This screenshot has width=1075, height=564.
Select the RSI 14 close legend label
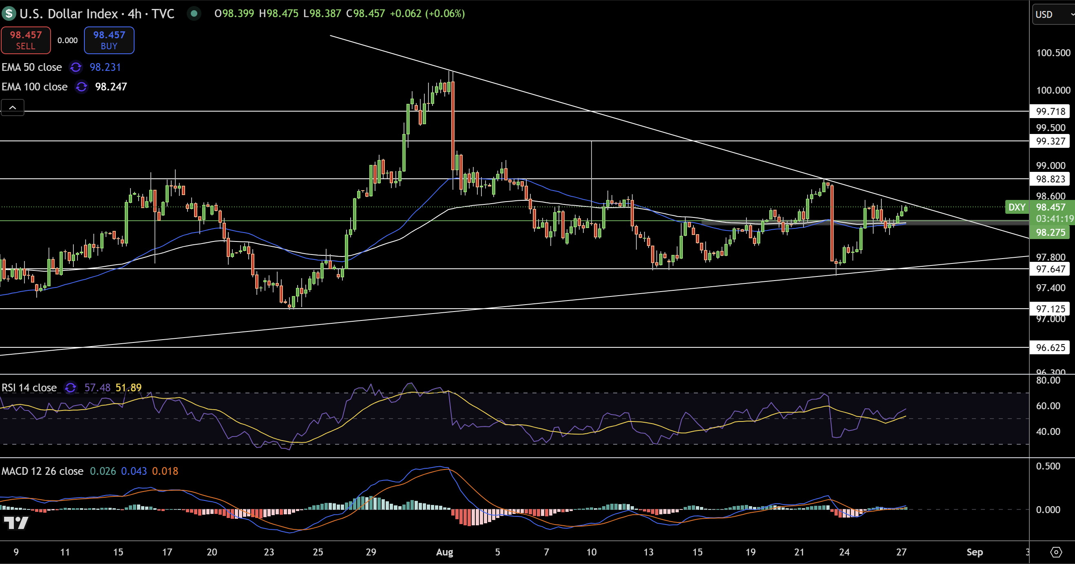(x=29, y=388)
